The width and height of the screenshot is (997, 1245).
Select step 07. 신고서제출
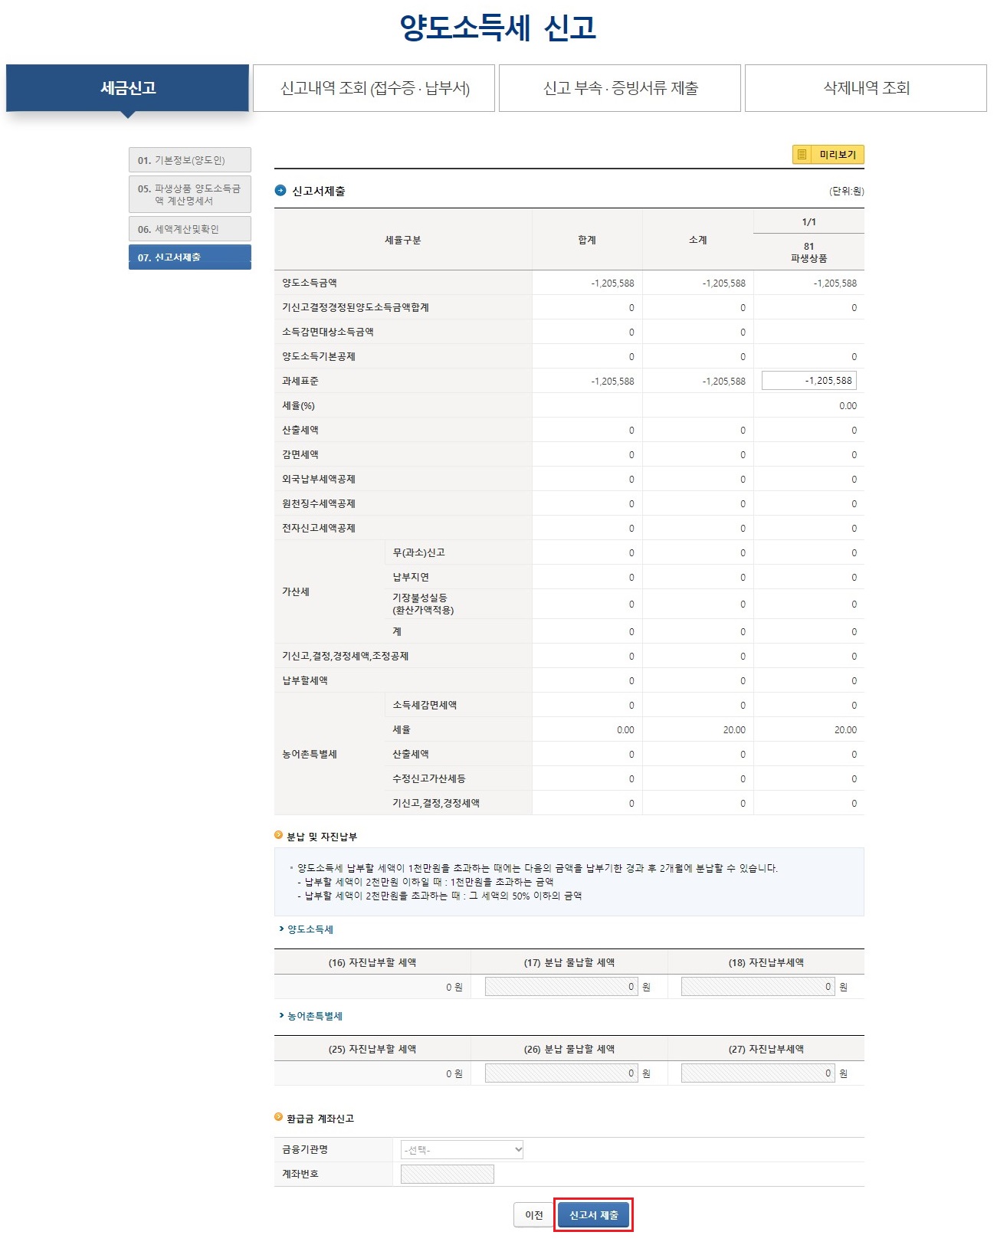pyautogui.click(x=189, y=257)
